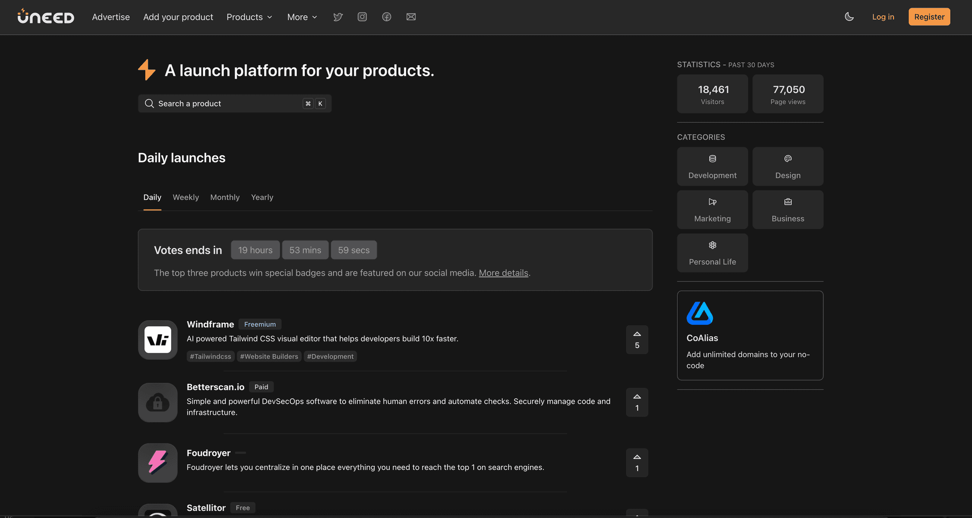
Task: Click the ⌘ K shortcut hint
Action: coord(314,103)
